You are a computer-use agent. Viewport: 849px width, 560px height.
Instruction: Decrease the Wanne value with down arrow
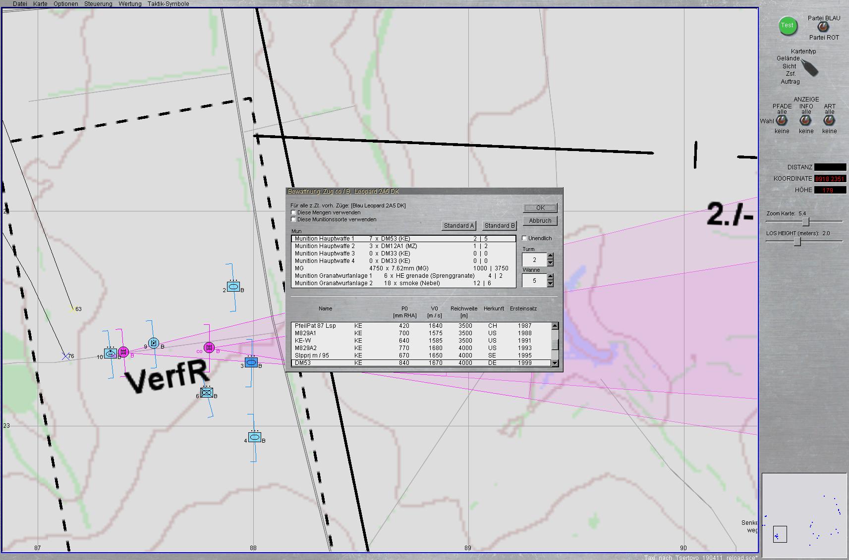point(550,284)
